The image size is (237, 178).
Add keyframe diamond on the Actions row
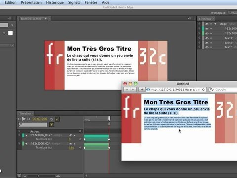80,131
